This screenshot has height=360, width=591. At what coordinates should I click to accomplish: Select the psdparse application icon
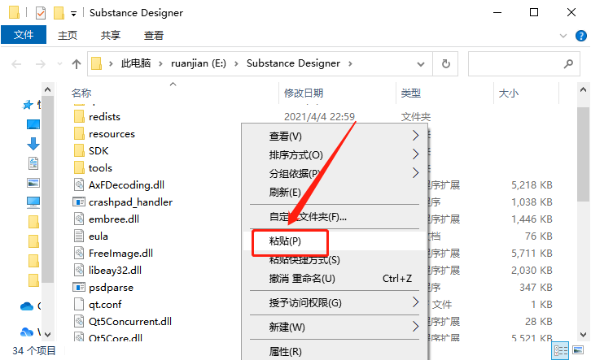(79, 288)
